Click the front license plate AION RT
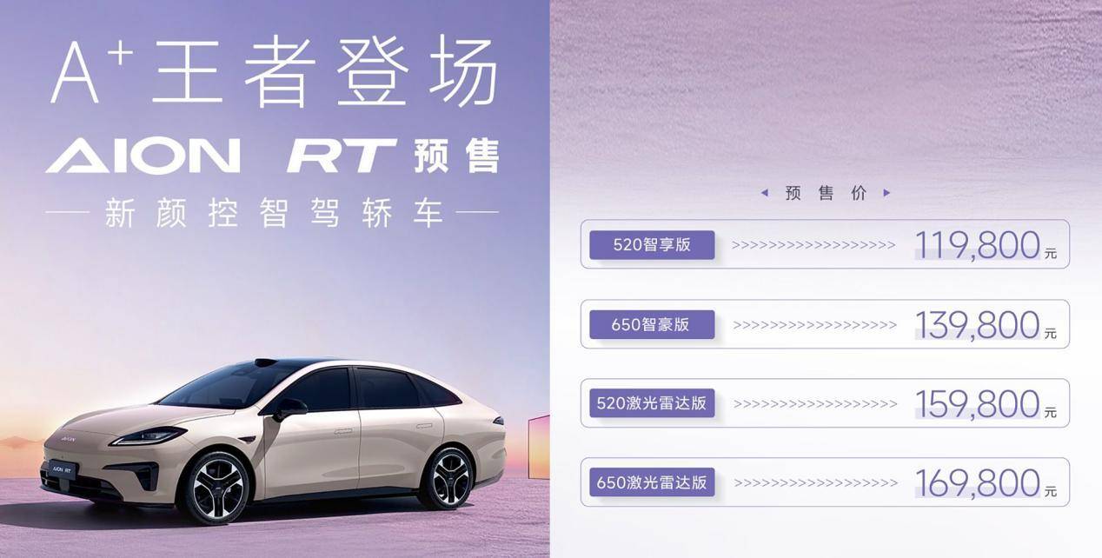 (60, 469)
